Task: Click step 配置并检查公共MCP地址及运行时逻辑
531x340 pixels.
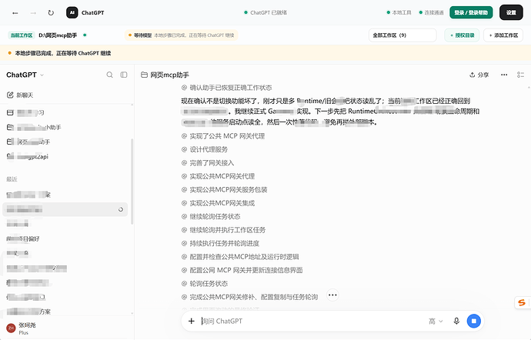Action: [240, 257]
